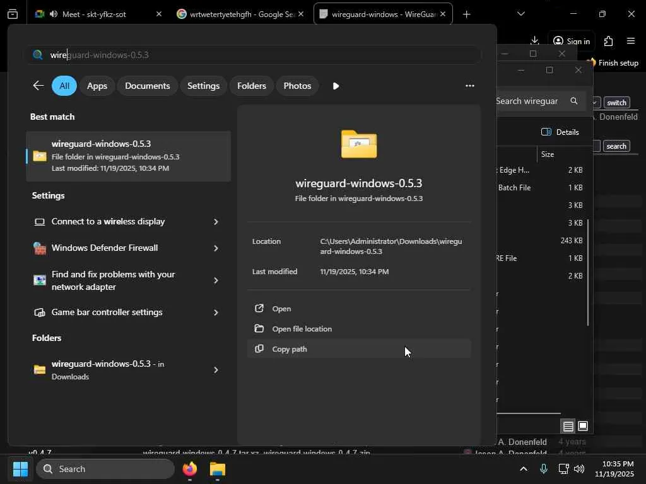Expand network adapter troubleshooter chevron

pyautogui.click(x=216, y=280)
